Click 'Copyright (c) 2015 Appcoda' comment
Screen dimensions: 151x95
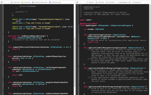coord(97,14)
